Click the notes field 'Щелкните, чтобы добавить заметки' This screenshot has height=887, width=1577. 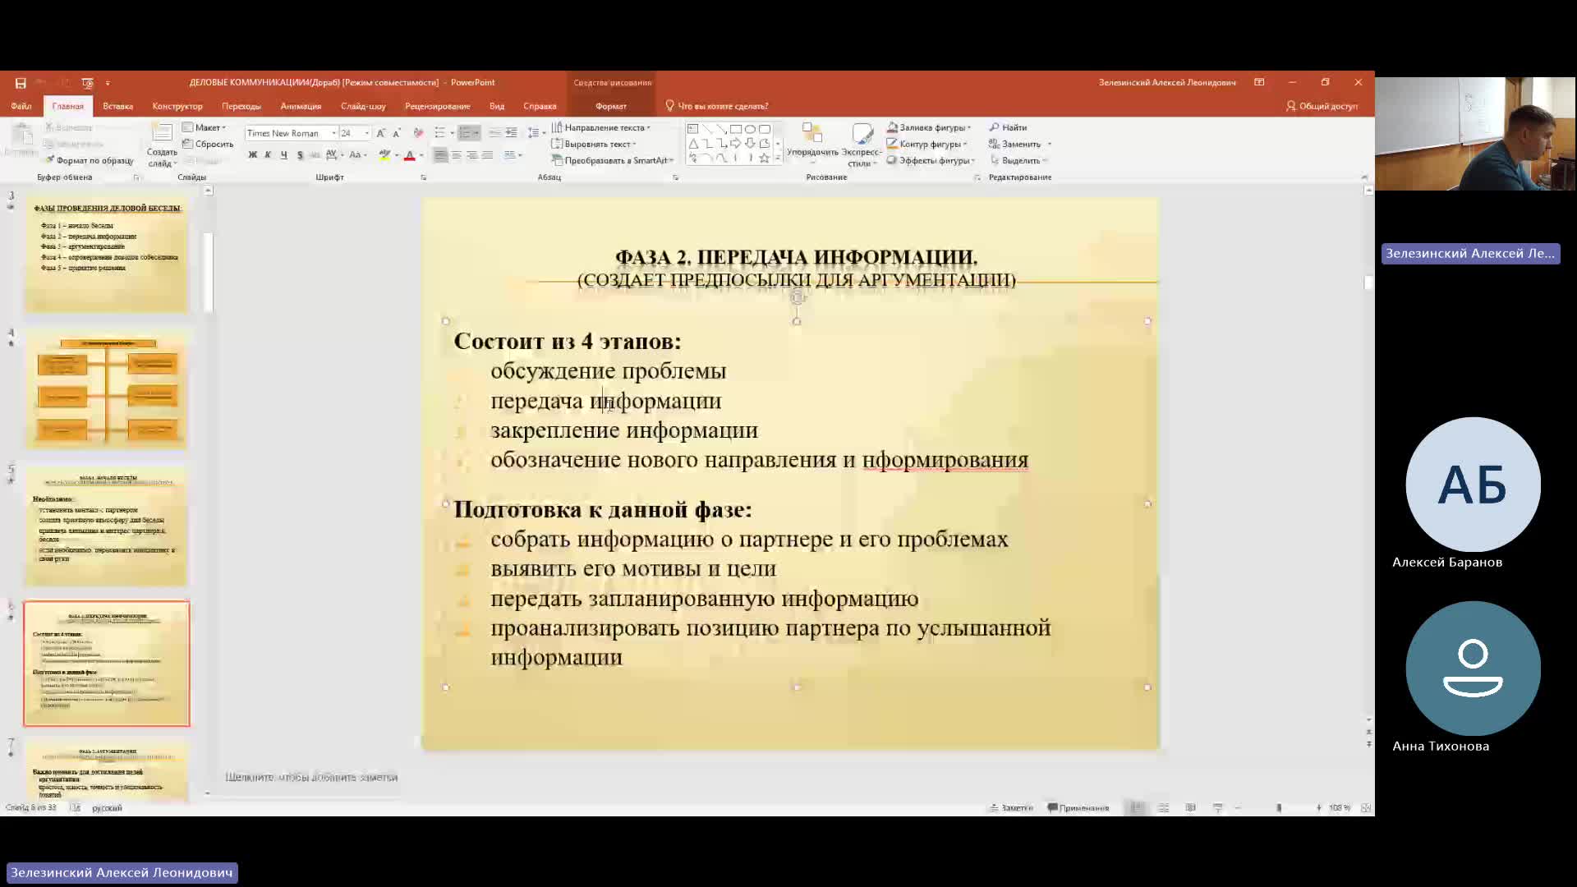[311, 777]
